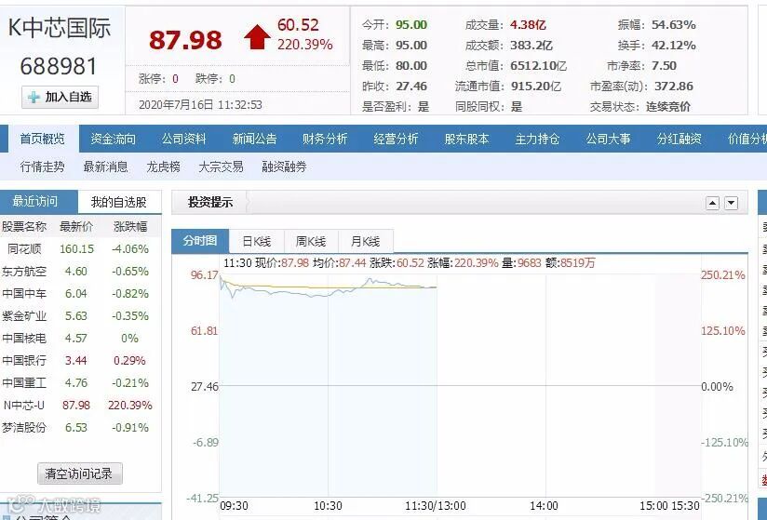Image resolution: width=767 pixels, height=520 pixels.
Task: Open 紫金矿业 stock row
Action: (78, 315)
